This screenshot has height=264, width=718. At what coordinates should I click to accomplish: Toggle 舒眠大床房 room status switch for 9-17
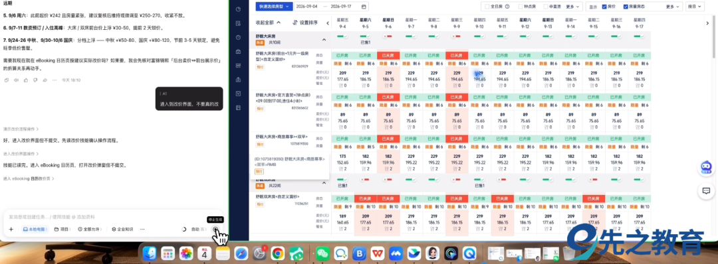640,36
